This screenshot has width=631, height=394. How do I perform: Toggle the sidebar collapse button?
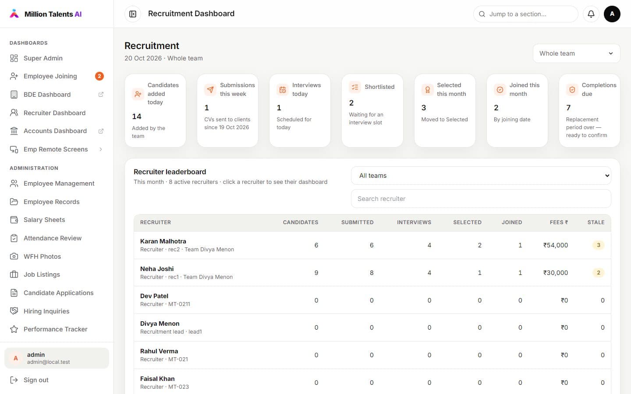[x=133, y=14]
